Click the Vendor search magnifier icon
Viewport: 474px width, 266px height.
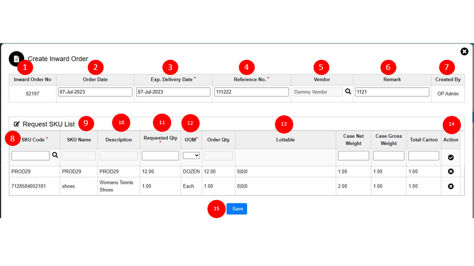tap(348, 92)
